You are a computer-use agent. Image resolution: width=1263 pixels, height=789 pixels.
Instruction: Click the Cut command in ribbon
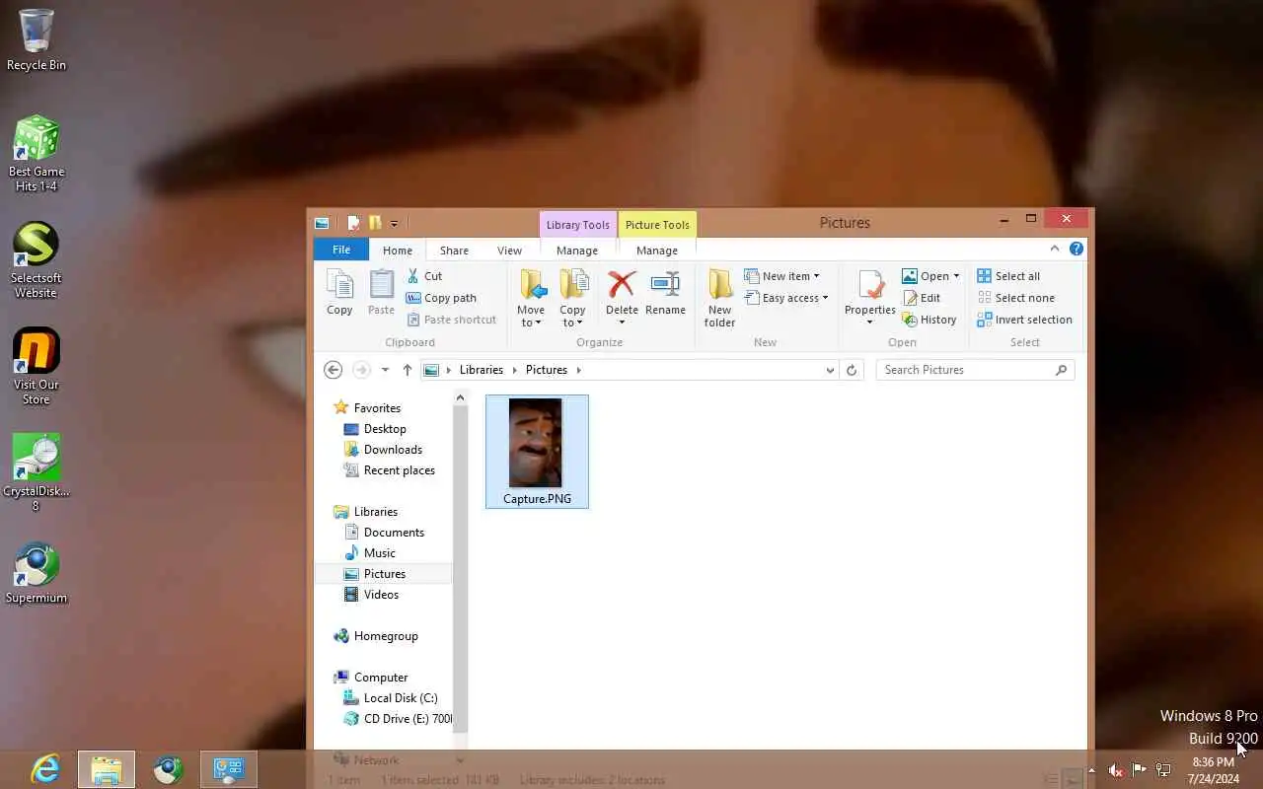pos(425,276)
